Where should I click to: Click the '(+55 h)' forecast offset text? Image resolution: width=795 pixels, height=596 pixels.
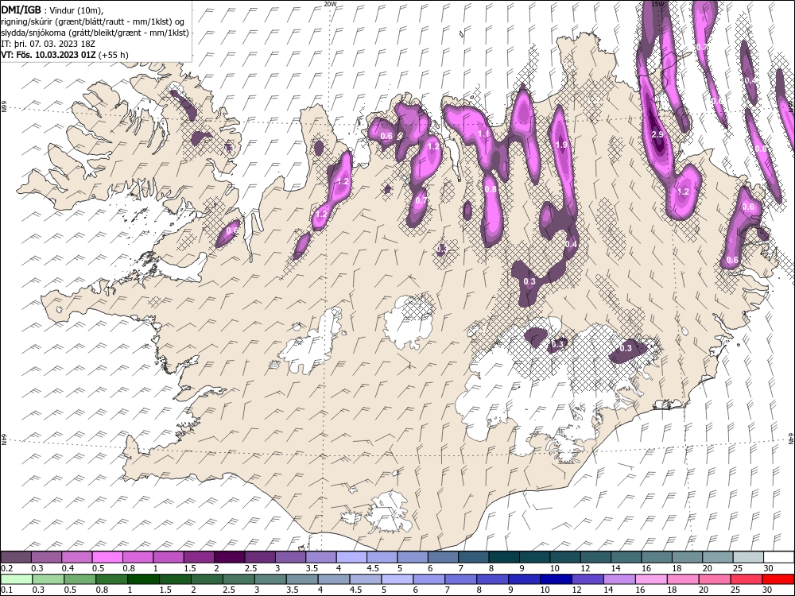[x=114, y=55]
